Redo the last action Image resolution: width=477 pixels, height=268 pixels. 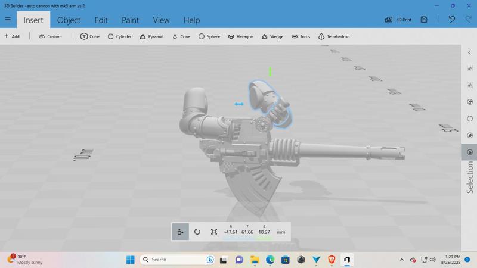[x=469, y=20]
